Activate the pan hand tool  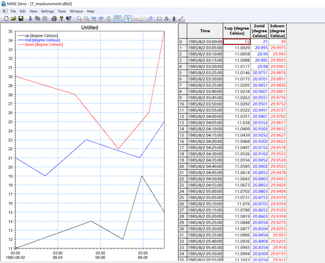tap(109, 18)
